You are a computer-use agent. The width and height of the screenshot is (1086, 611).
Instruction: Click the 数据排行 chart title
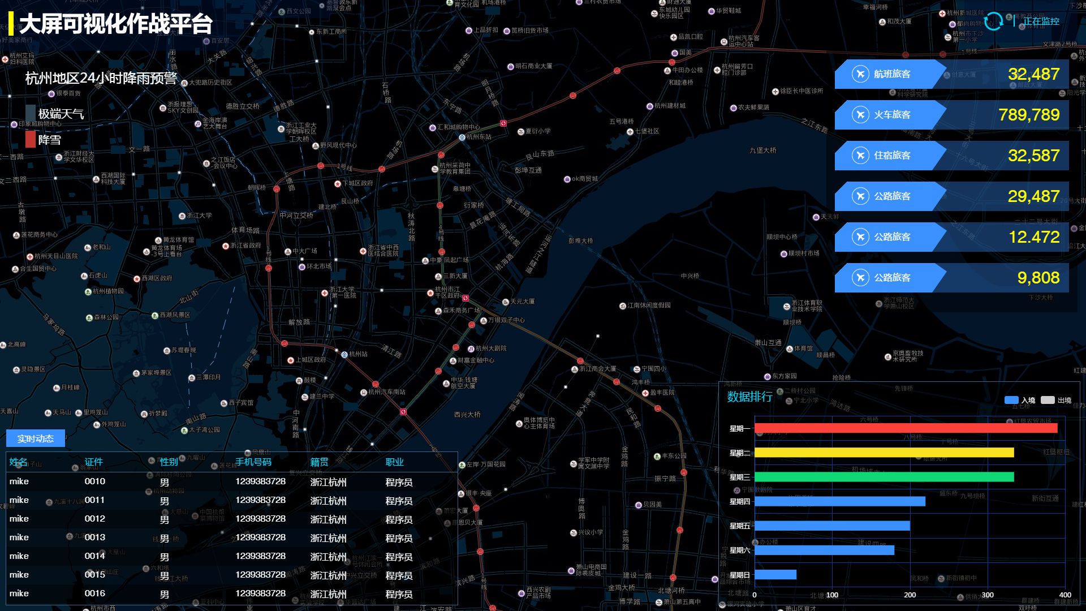click(749, 397)
